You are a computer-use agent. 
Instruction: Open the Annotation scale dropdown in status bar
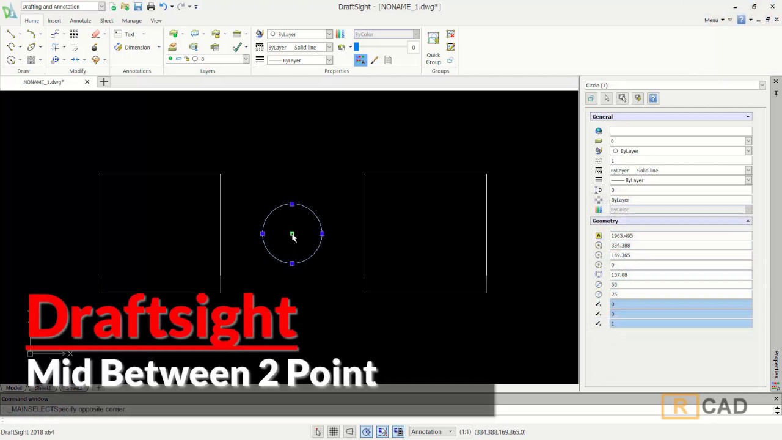(x=432, y=432)
